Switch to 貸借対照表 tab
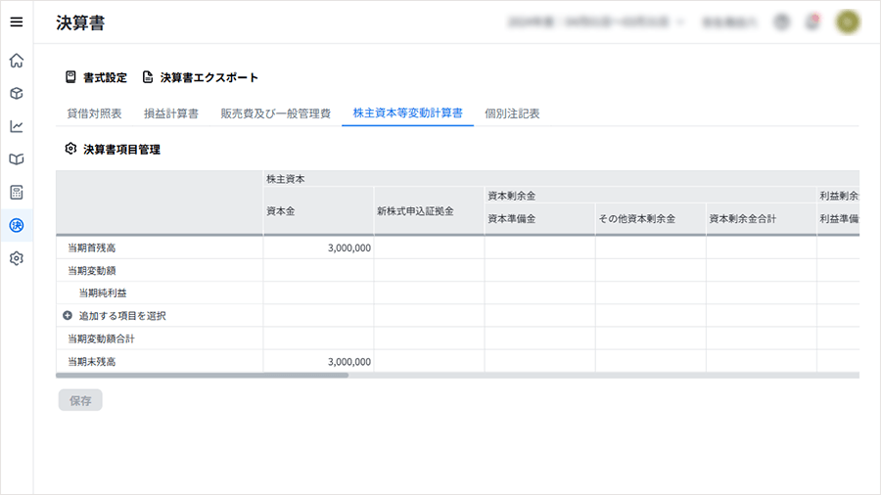 coord(94,113)
